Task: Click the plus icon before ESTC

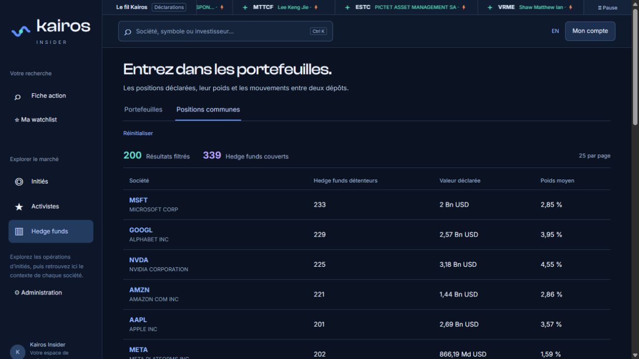Action: 348,7
